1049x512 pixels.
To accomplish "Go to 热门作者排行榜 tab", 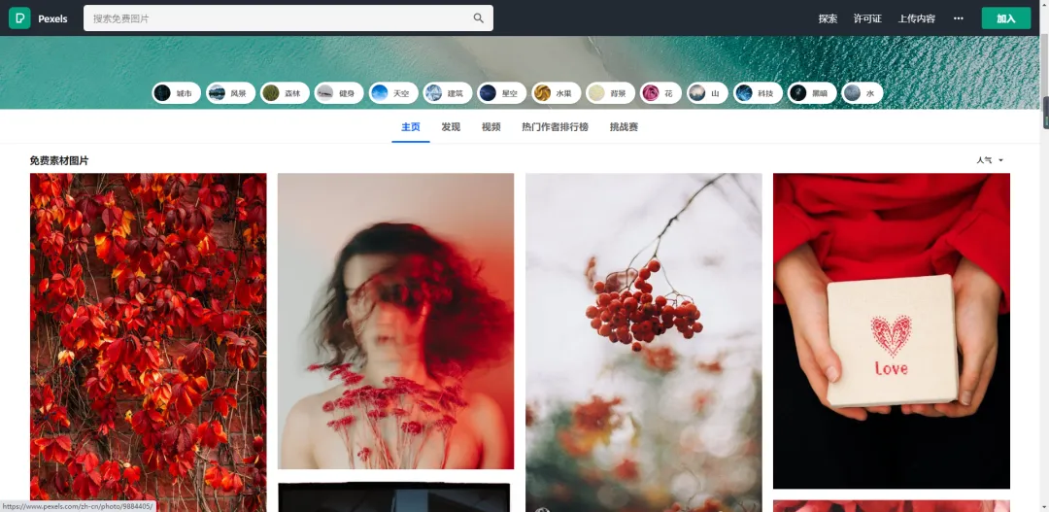I will point(555,127).
